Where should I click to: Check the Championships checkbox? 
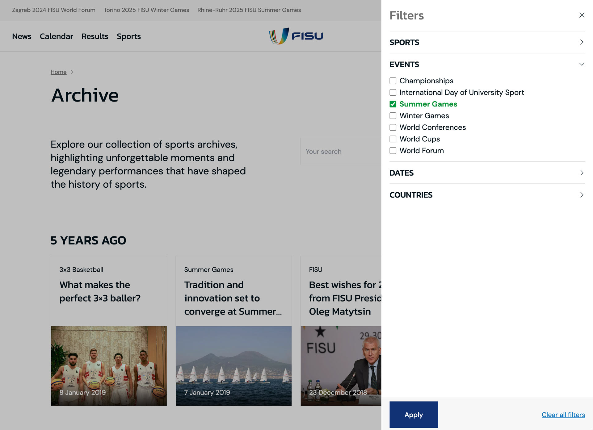click(393, 81)
